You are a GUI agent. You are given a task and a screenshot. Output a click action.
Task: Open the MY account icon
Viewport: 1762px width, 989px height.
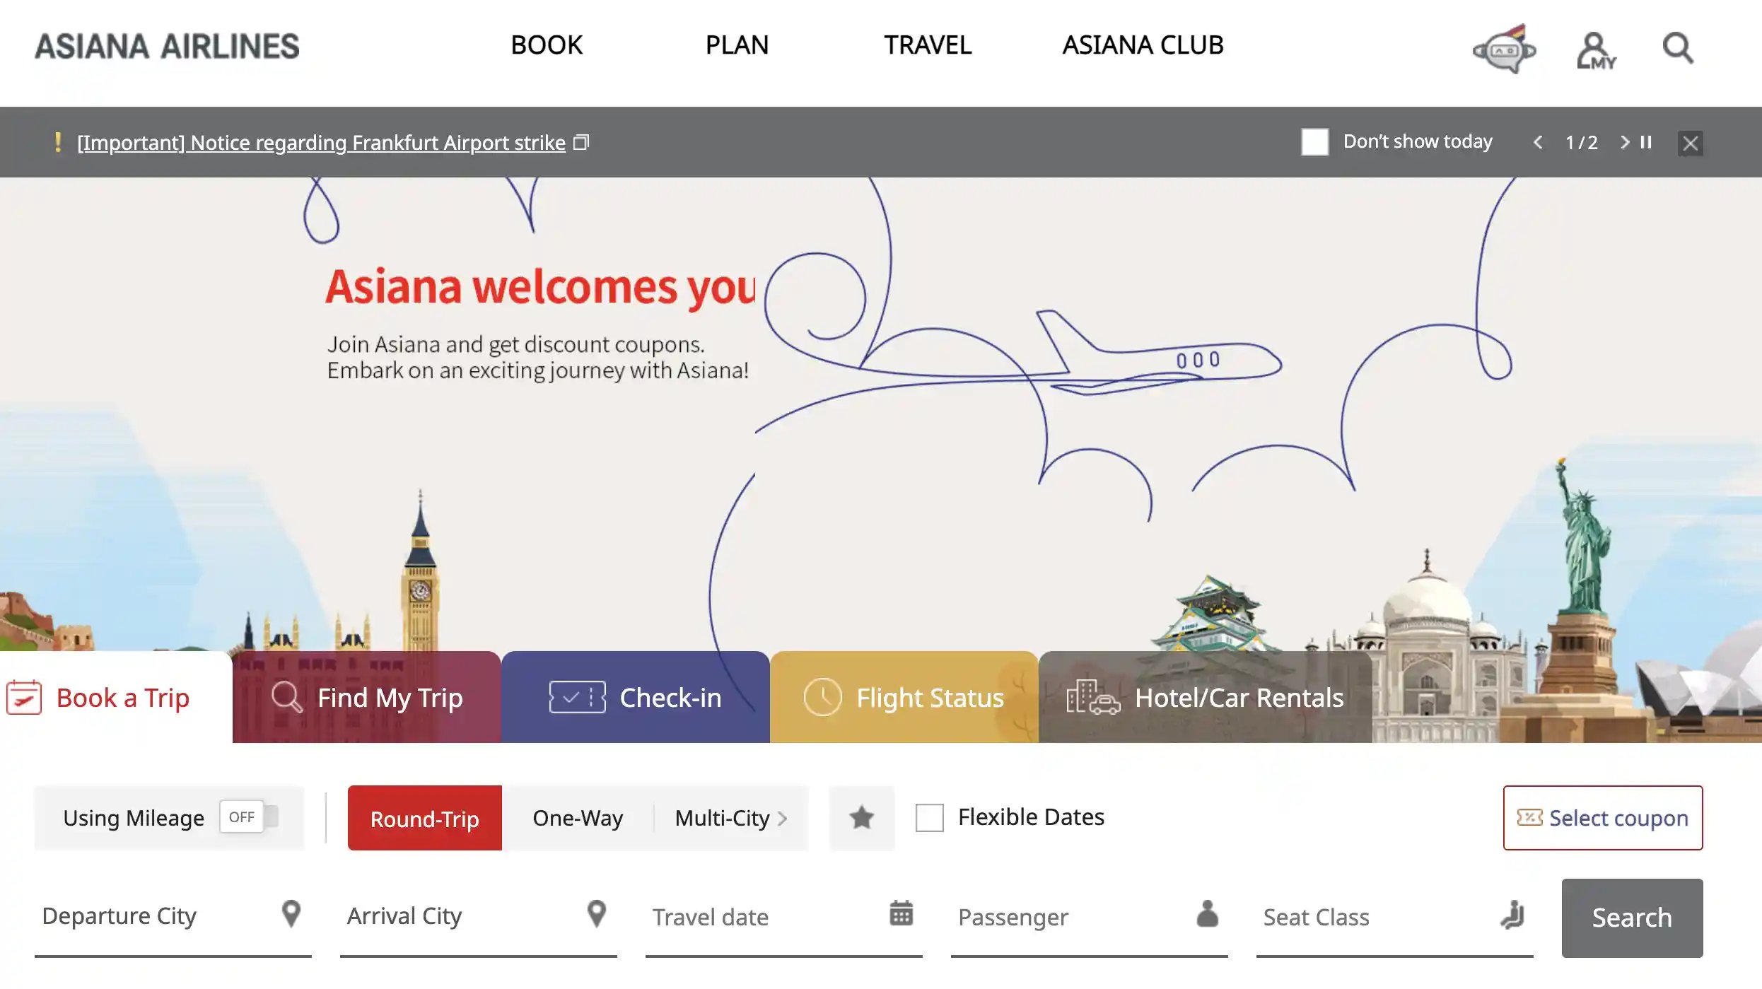pos(1596,50)
